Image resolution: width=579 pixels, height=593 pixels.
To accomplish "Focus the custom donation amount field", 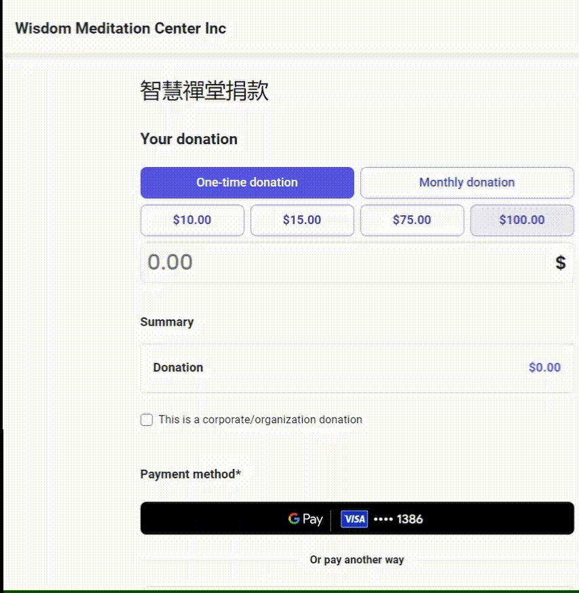I will point(339,263).
